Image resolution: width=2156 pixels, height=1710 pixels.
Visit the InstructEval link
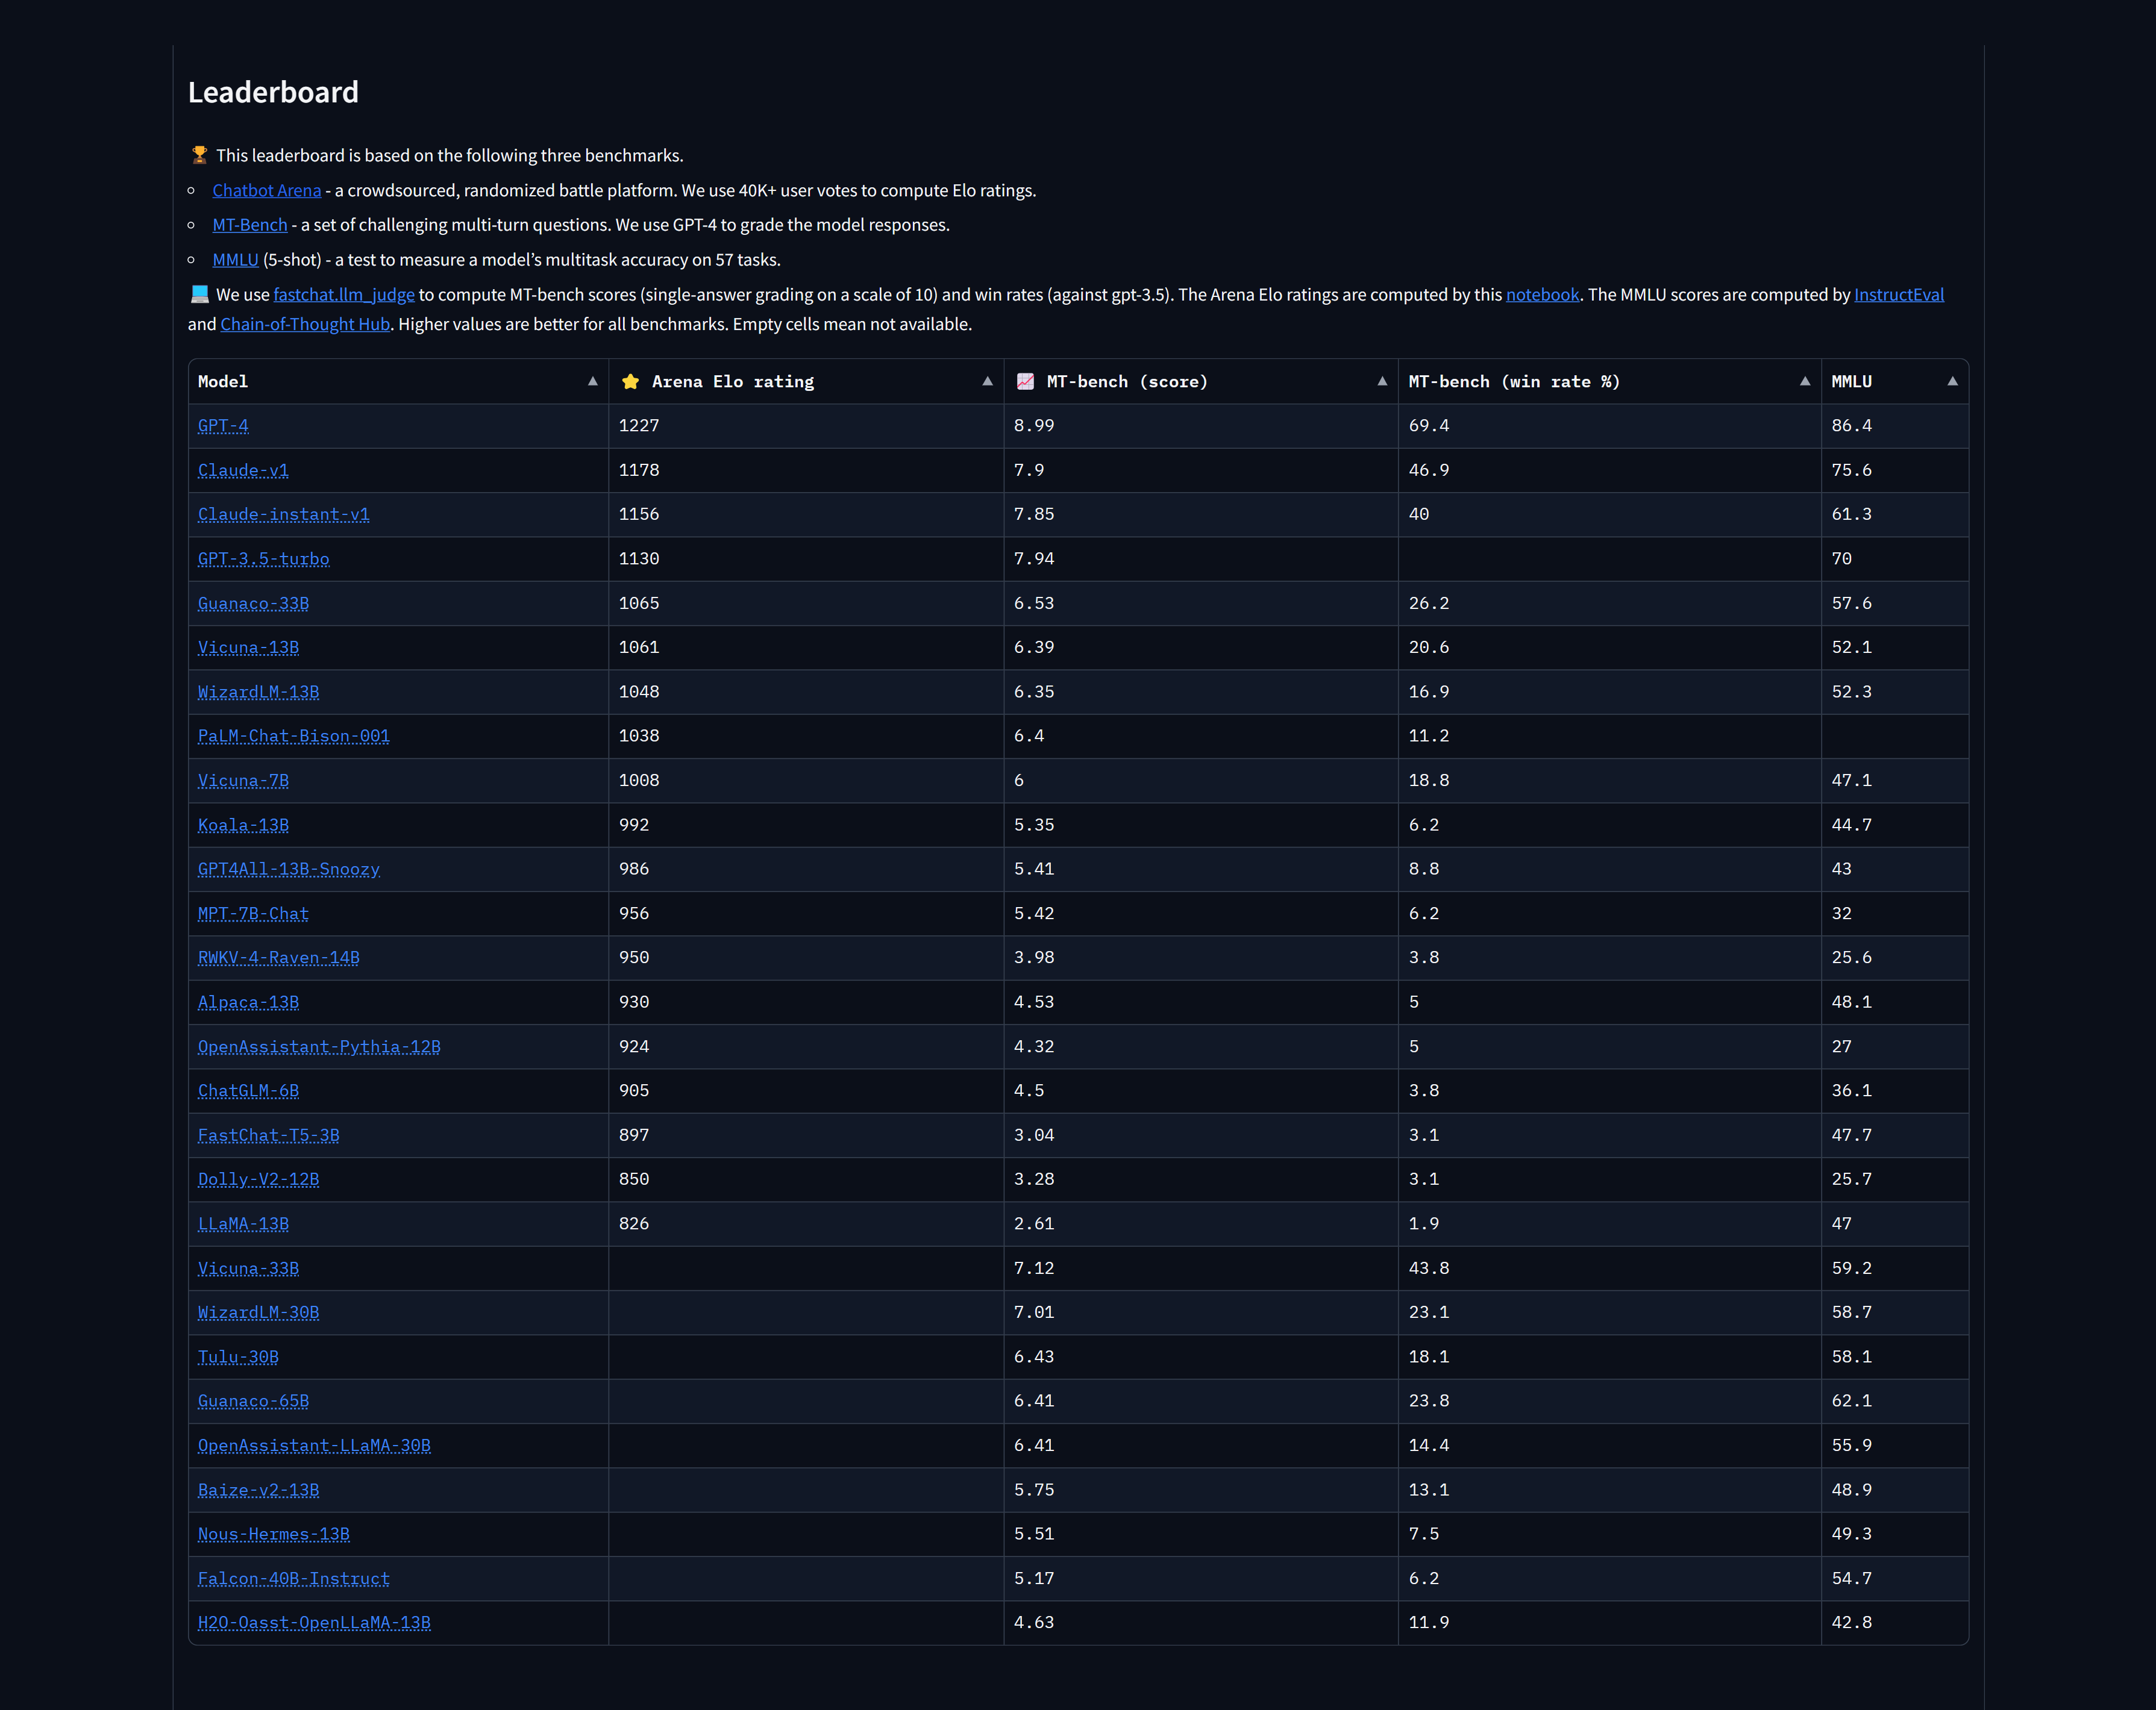[x=1898, y=295]
